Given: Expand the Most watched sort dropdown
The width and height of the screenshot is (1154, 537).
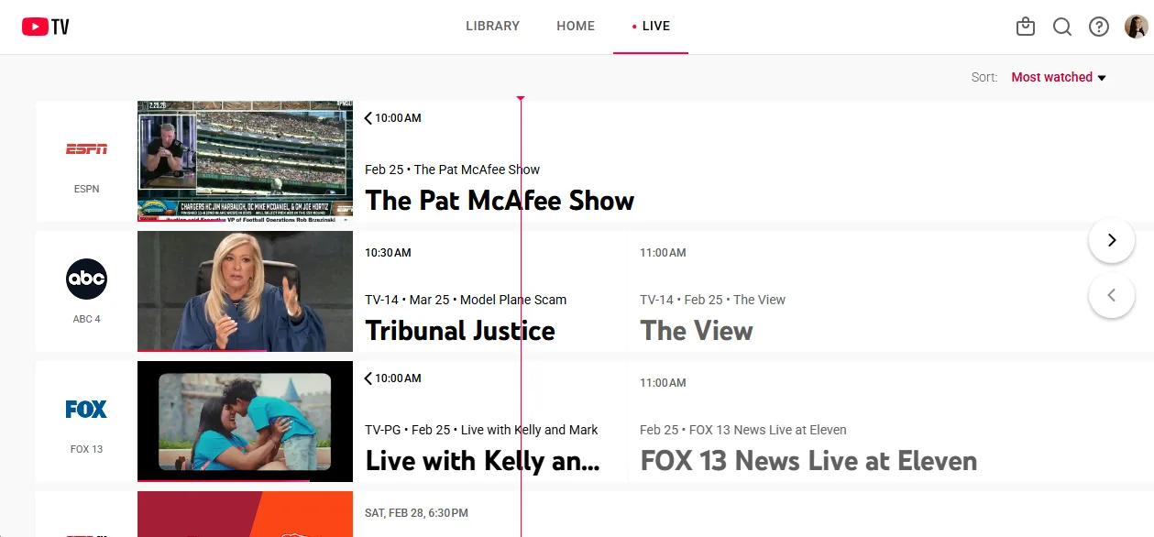Looking at the screenshot, I should (1059, 77).
